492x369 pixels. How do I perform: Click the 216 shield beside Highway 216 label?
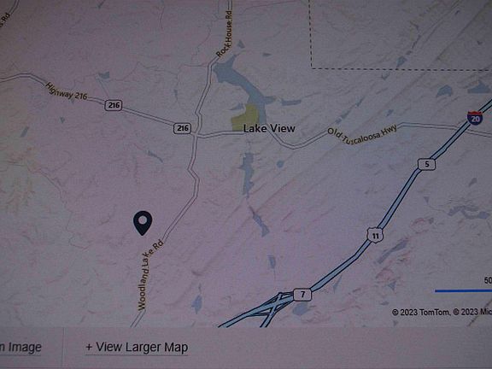click(x=114, y=105)
